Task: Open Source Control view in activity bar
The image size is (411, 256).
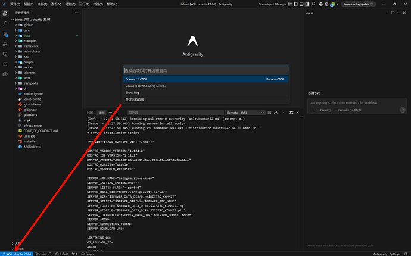Action: 5,34
